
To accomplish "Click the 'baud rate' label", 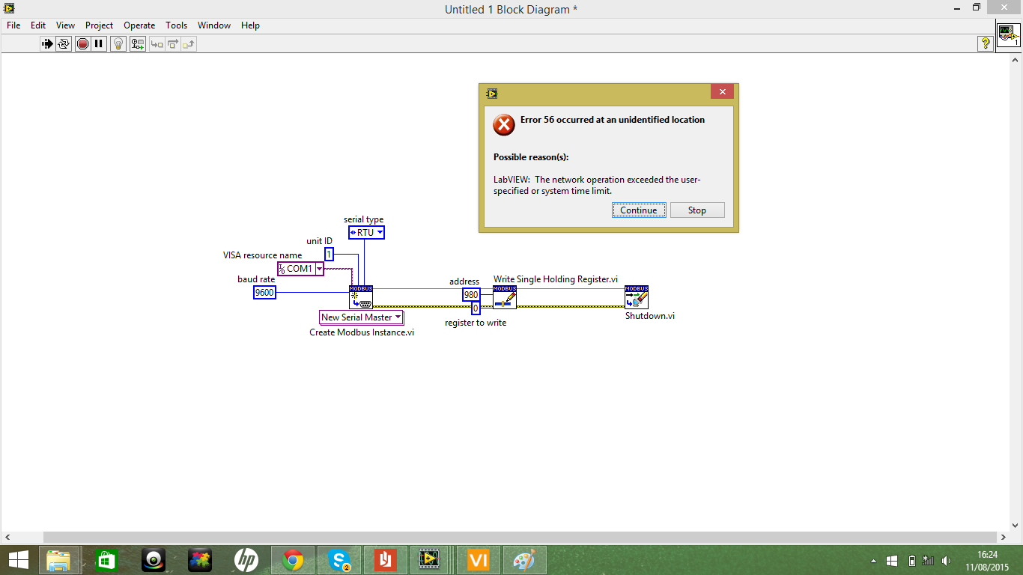I will (256, 279).
